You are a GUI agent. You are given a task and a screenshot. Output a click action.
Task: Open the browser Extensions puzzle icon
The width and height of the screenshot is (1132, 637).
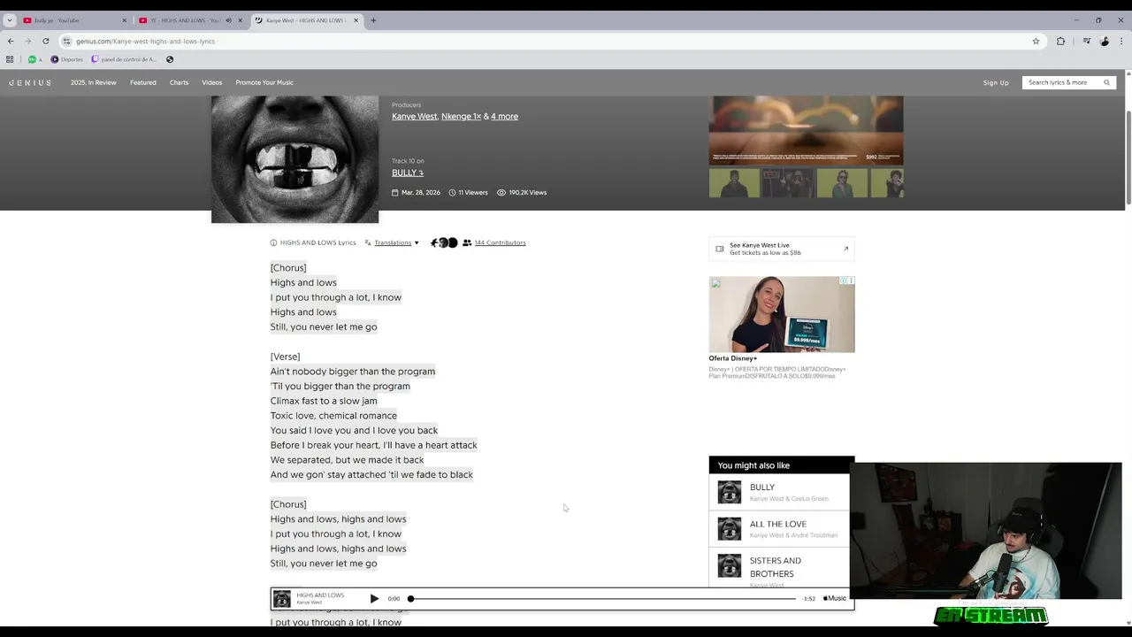[x=1060, y=41]
